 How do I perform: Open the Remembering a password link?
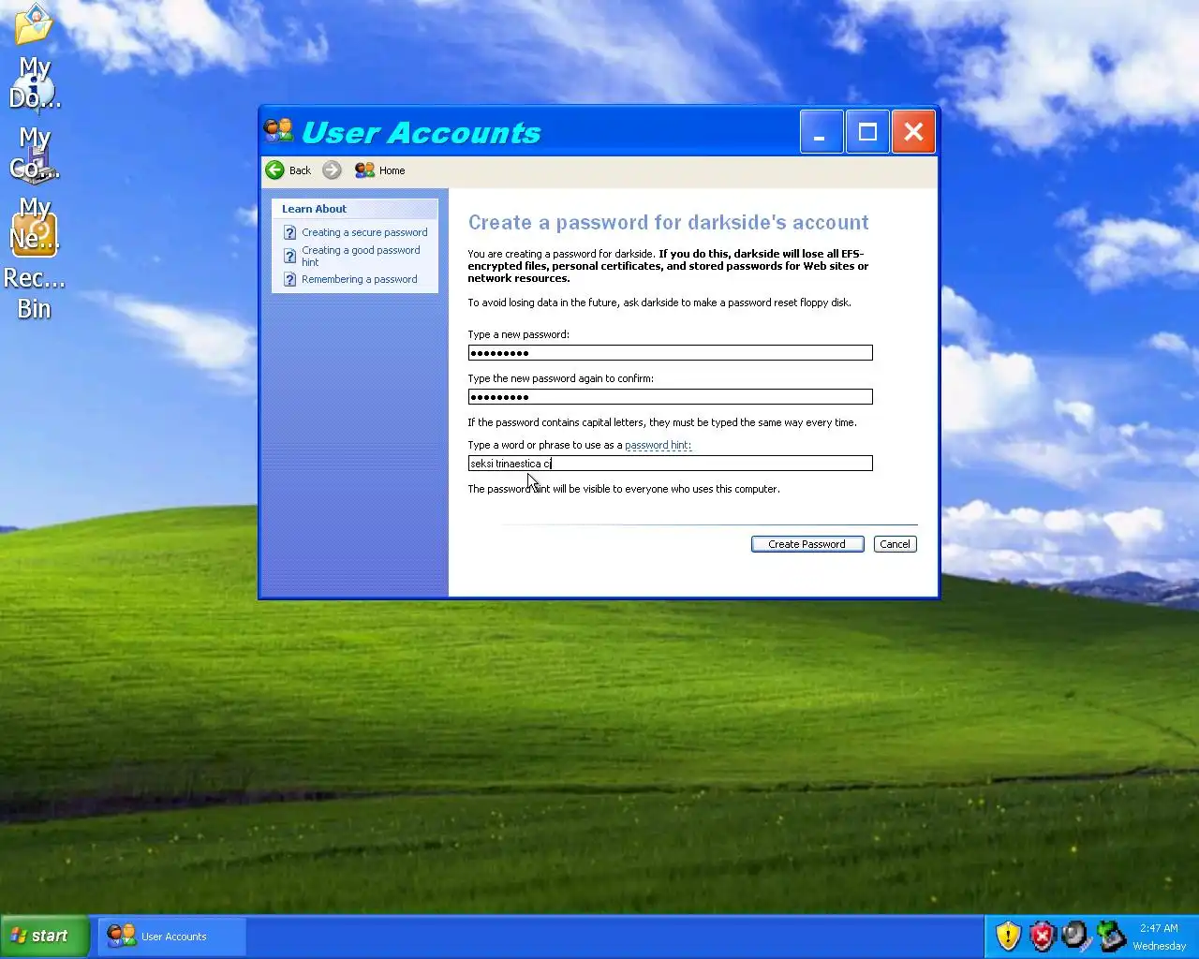pos(360,279)
